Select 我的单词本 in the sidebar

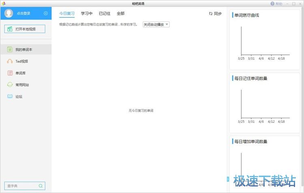(26, 50)
